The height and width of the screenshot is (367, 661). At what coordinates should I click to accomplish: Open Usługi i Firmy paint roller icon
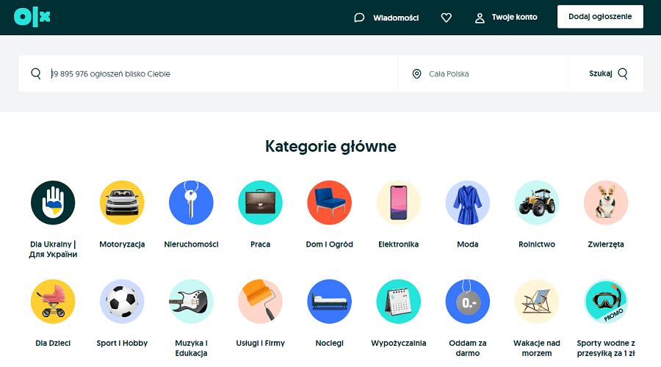click(x=261, y=301)
